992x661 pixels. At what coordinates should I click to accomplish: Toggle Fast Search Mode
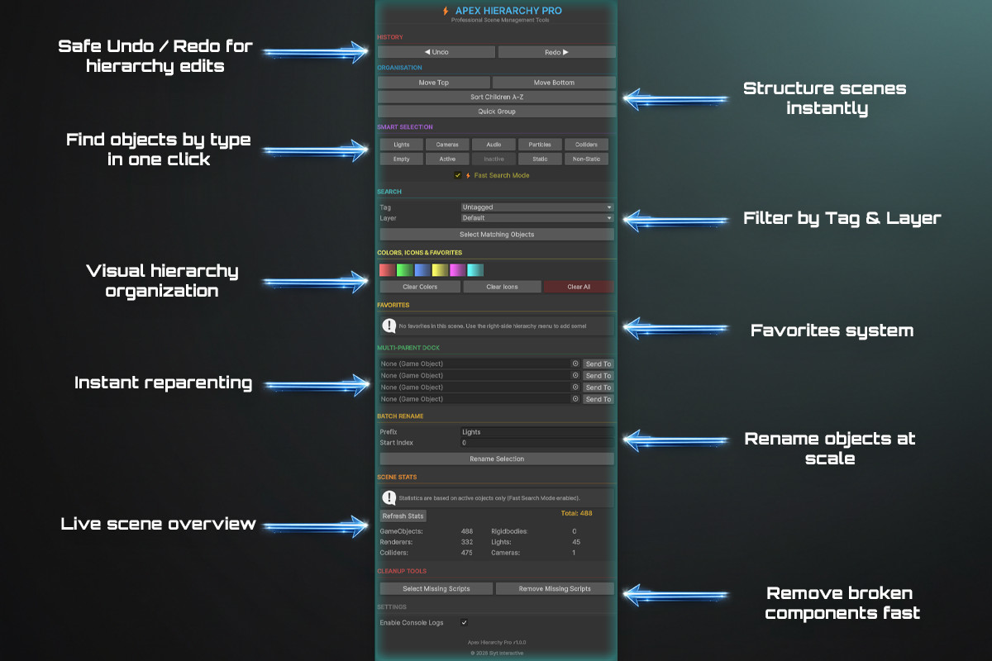(x=457, y=174)
